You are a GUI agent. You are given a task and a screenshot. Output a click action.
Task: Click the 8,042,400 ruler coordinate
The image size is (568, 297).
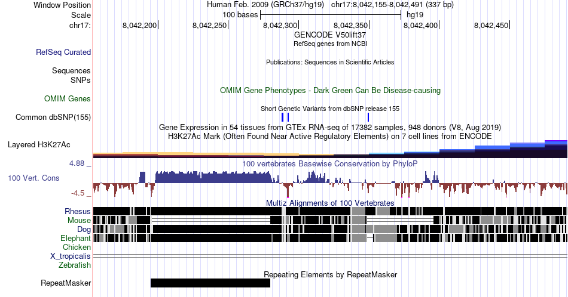(420, 25)
